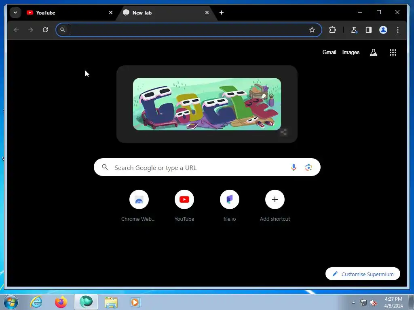Open Search Labs flask on page
The image size is (414, 310).
tap(373, 52)
